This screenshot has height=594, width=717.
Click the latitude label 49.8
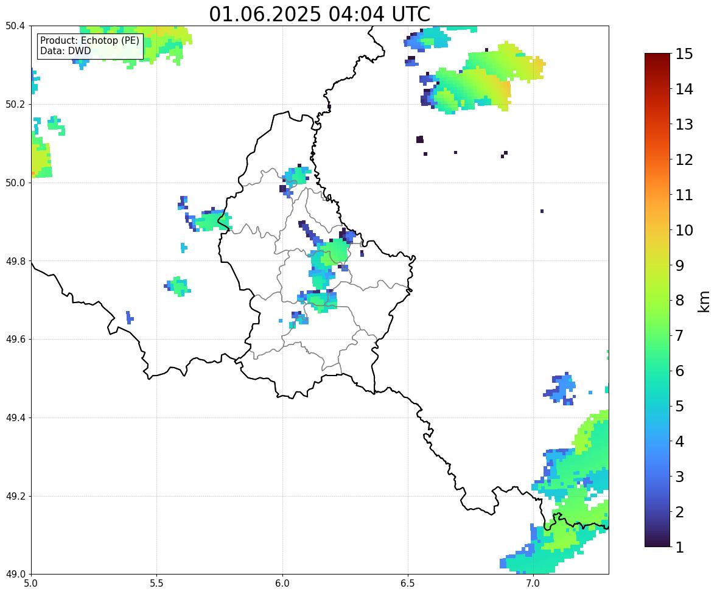click(x=15, y=261)
